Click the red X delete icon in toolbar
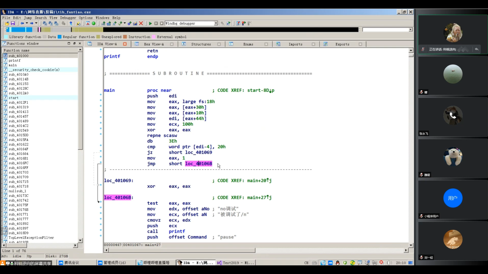The image size is (488, 274). [141, 23]
